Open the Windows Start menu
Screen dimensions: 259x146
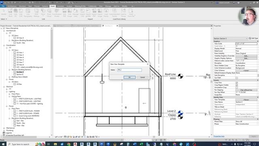[x=3, y=144]
